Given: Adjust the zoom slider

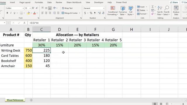Looking at the screenshot, I should (183, 104).
